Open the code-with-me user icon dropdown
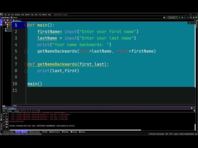 click(x=165, y=18)
